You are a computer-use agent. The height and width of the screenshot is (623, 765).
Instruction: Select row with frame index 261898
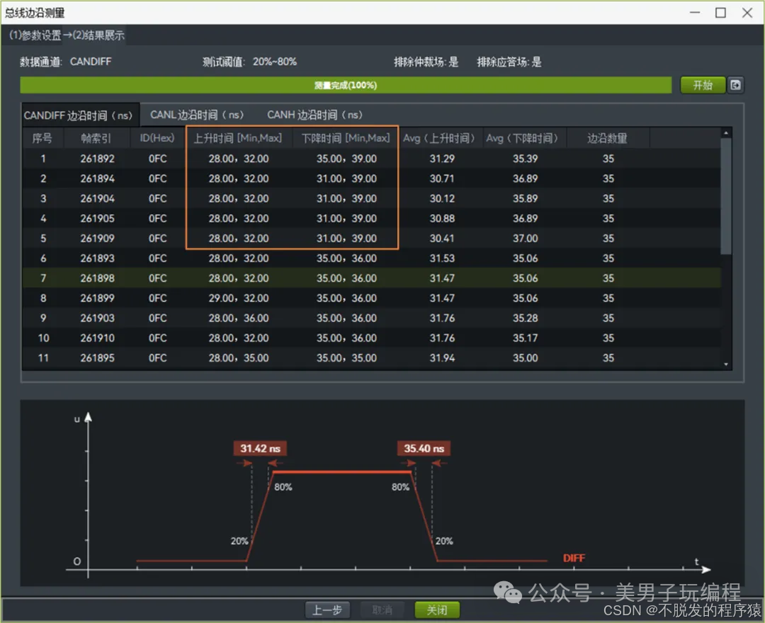click(97, 278)
